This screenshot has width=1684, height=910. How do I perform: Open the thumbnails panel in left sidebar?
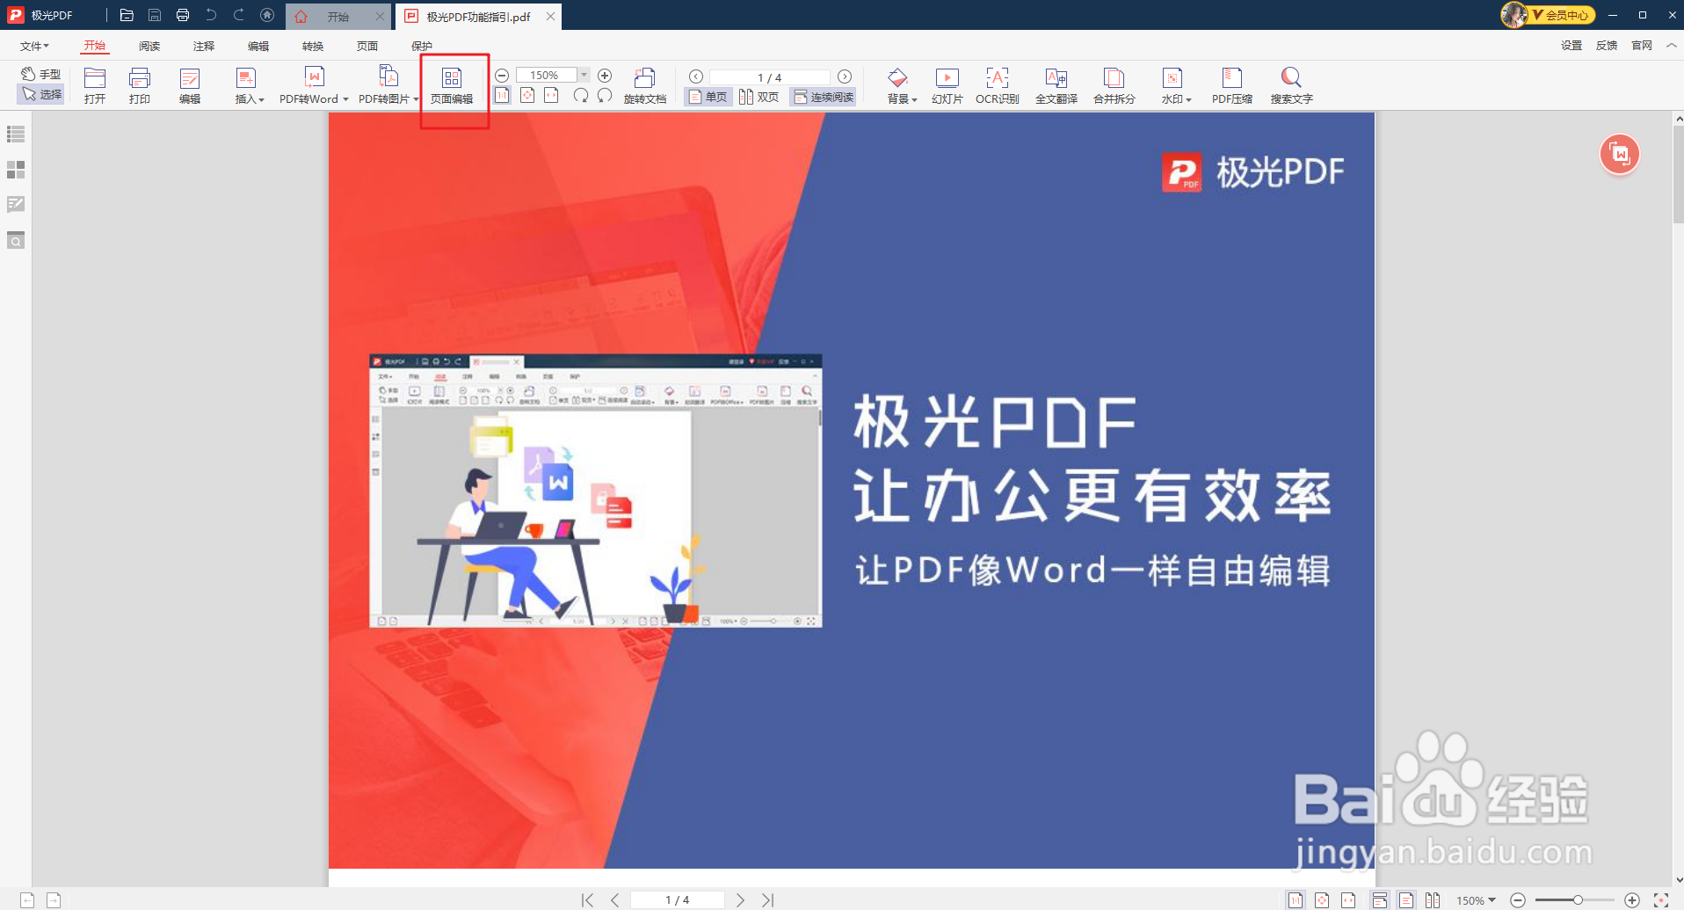[16, 169]
